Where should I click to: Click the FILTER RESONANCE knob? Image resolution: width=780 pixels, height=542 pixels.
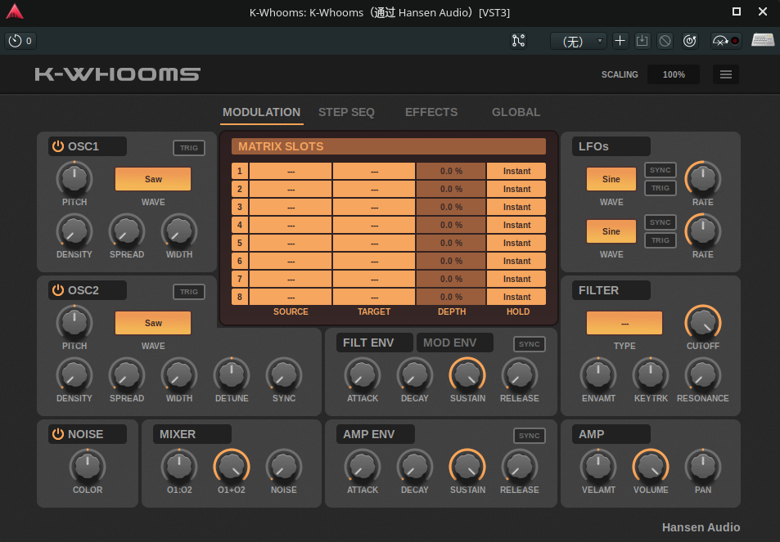(x=703, y=375)
